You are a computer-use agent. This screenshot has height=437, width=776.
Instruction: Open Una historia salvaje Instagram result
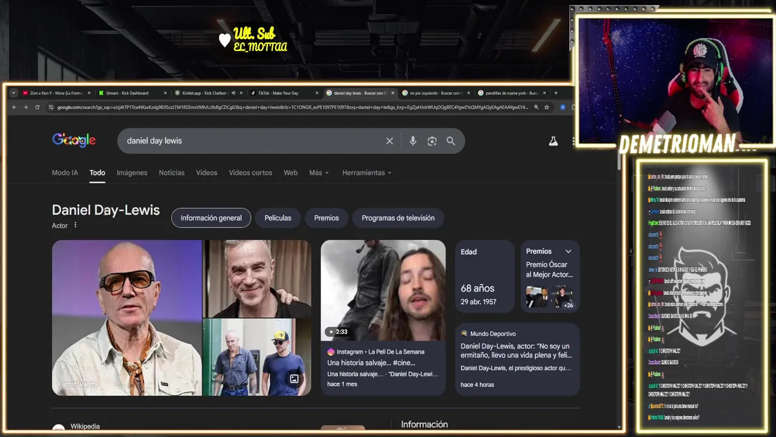coord(383,368)
